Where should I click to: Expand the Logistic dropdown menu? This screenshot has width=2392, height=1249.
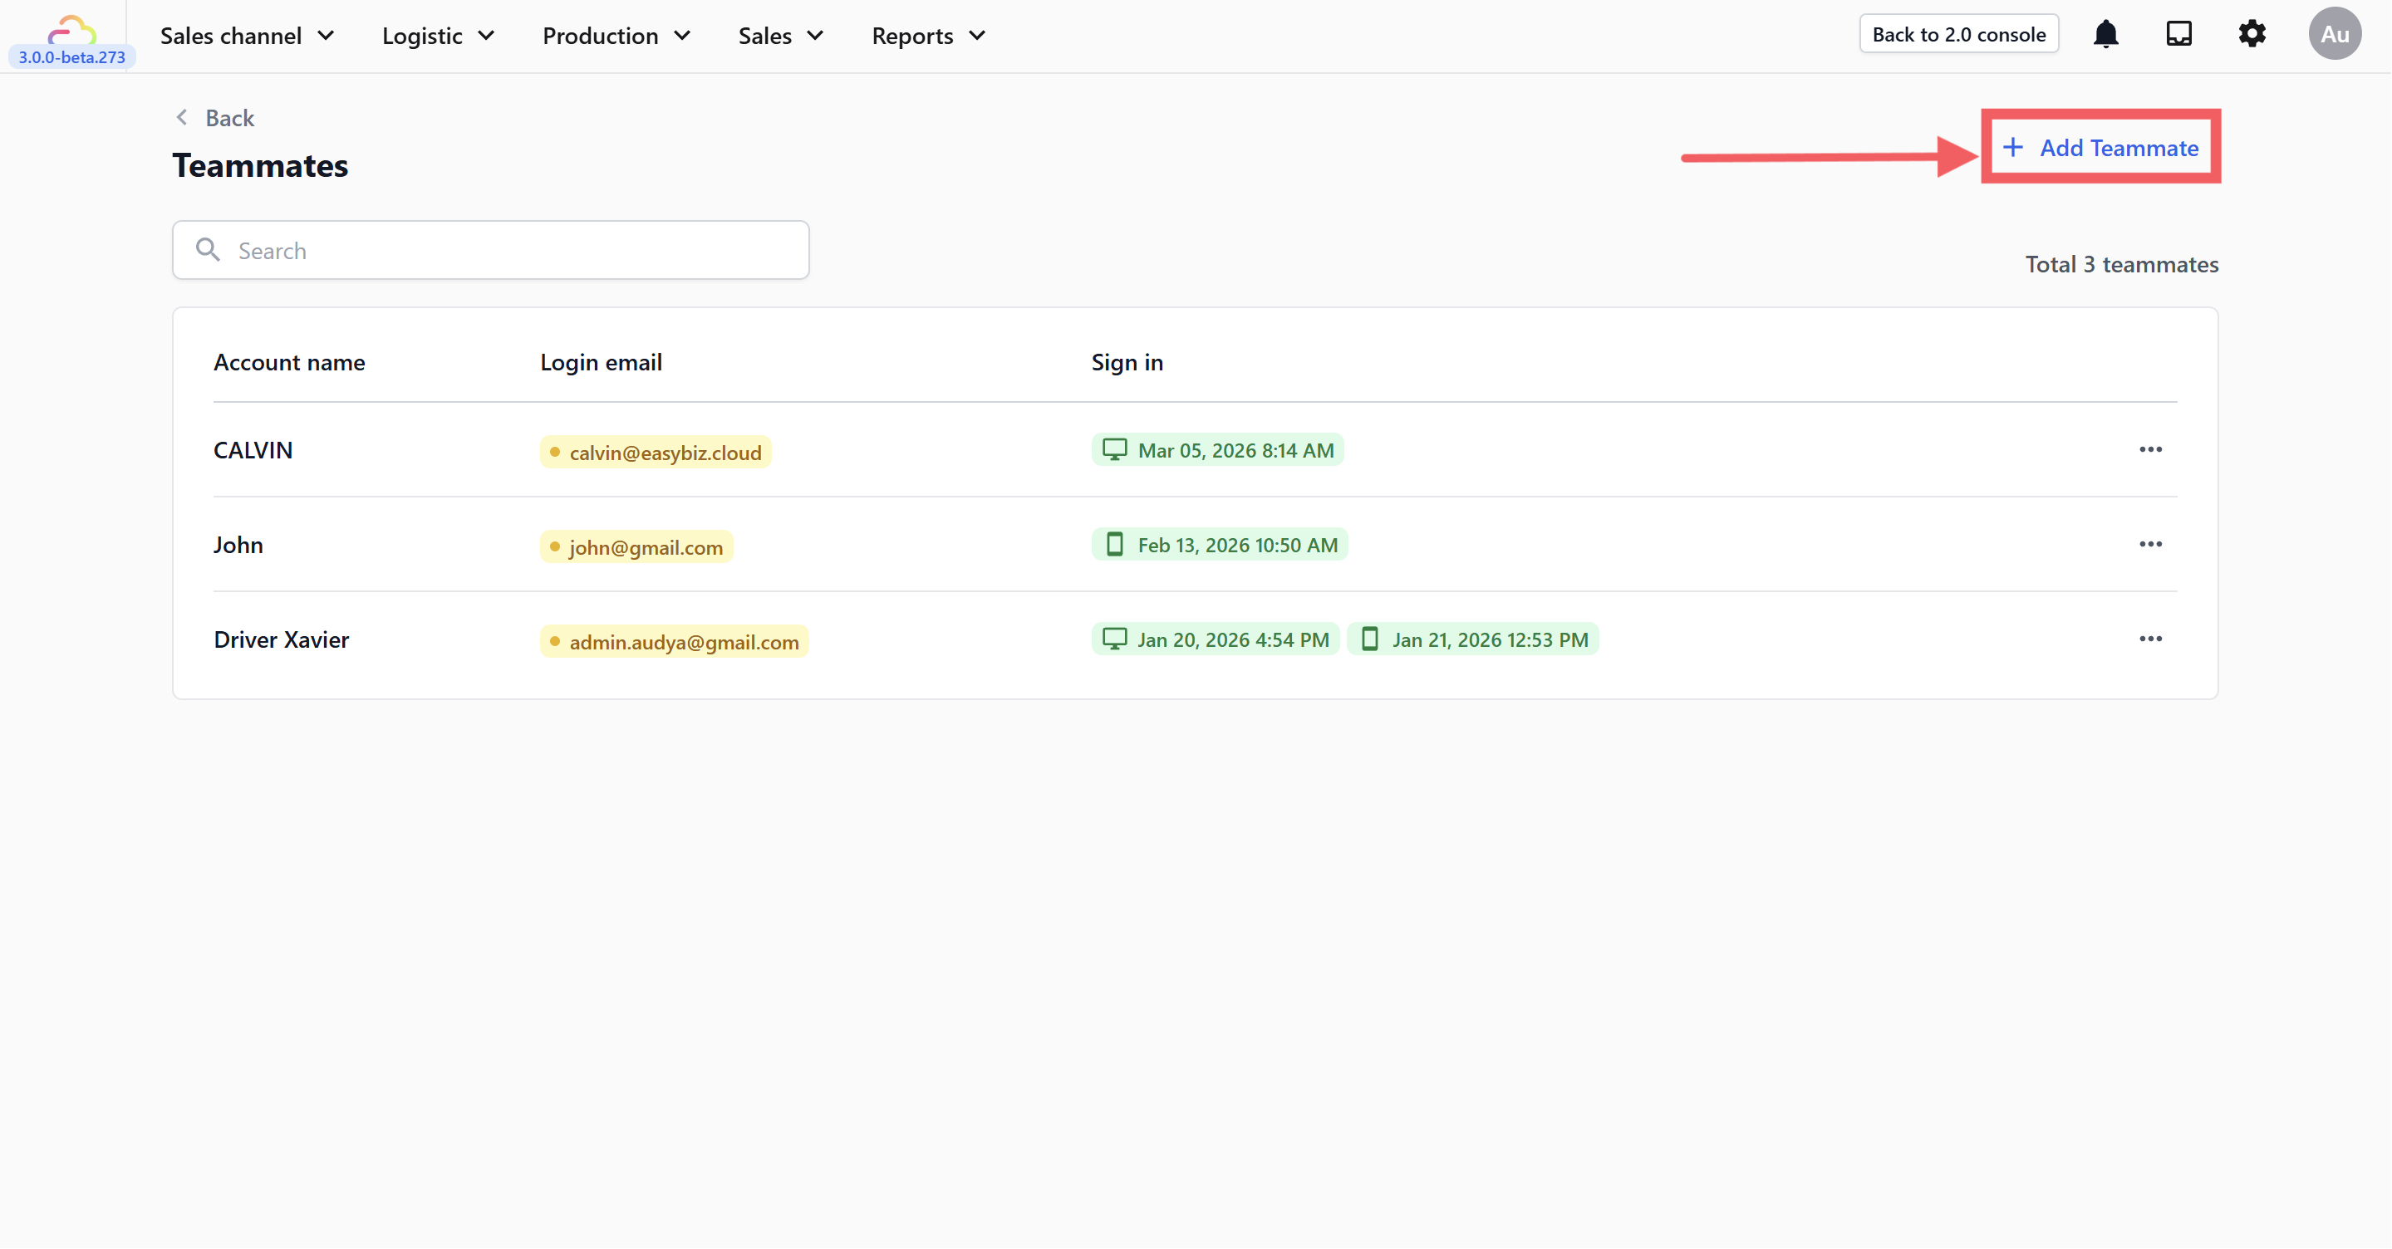point(439,37)
